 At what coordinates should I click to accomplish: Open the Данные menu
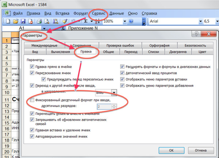[116, 13]
